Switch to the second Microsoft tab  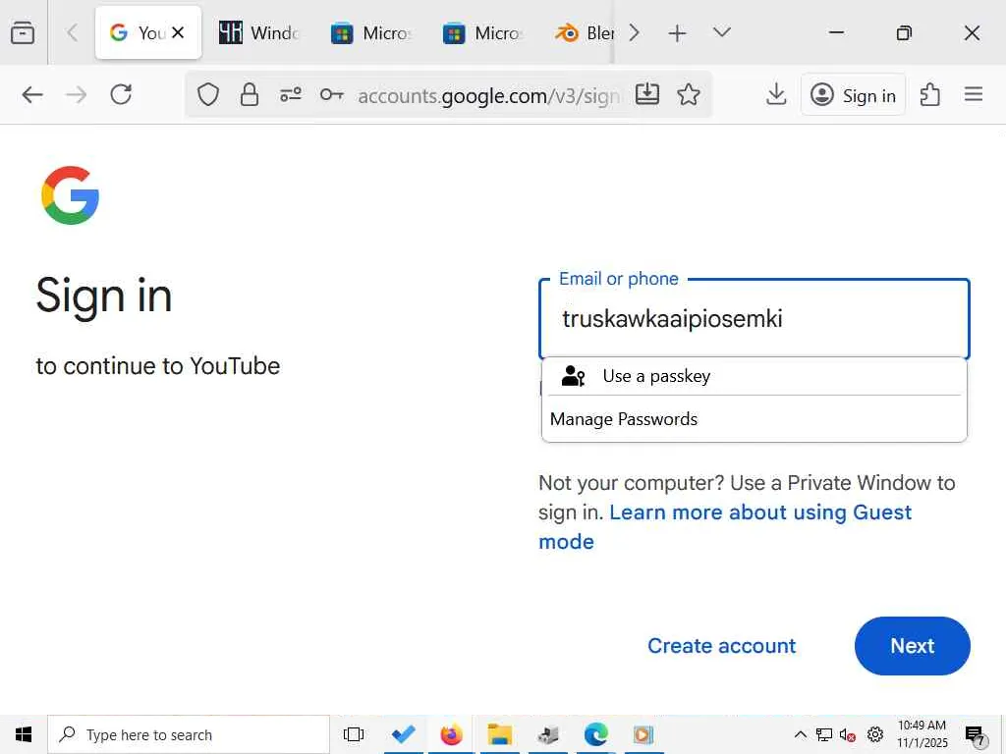point(483,32)
